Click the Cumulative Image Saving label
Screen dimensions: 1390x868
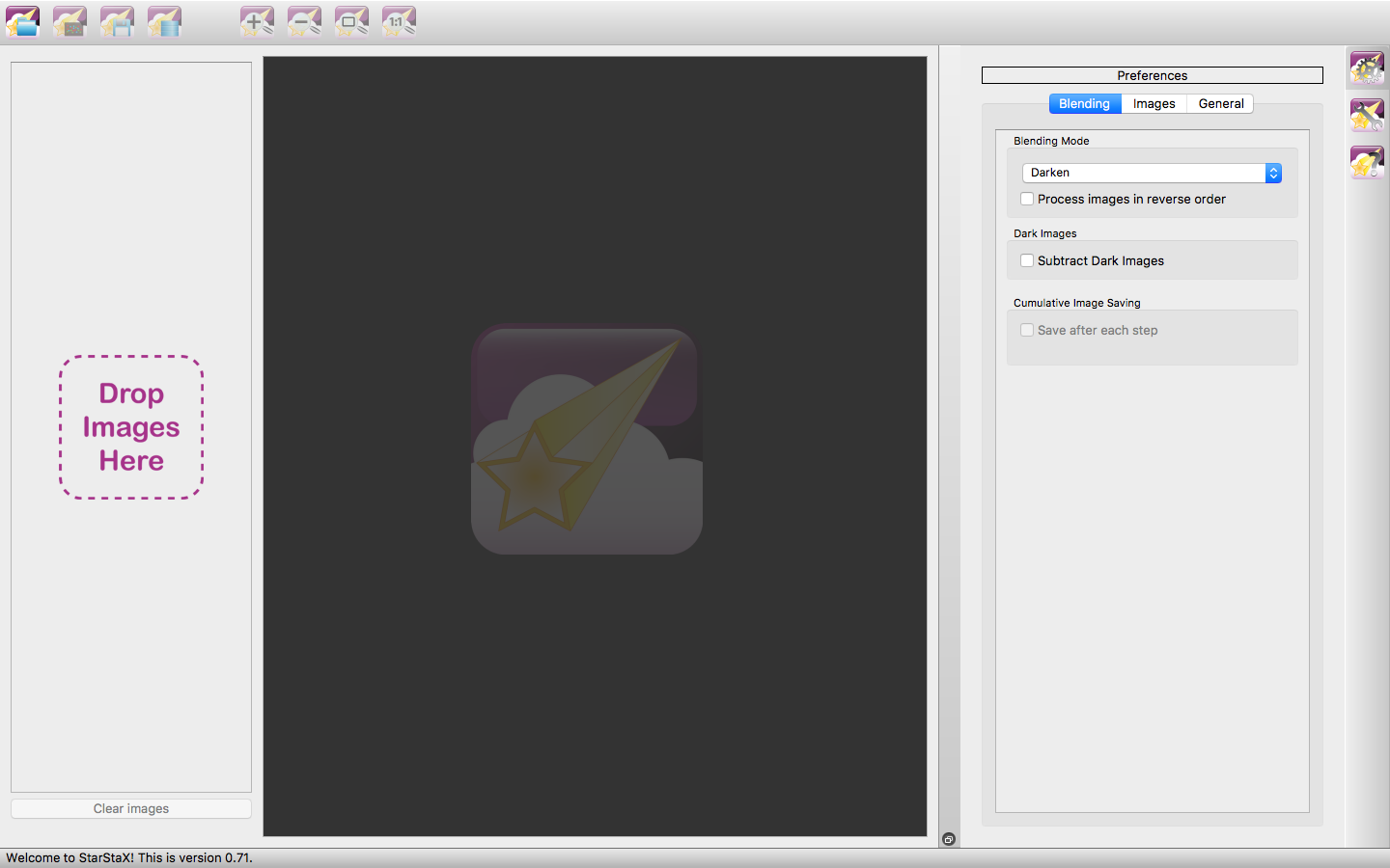[x=1077, y=303]
